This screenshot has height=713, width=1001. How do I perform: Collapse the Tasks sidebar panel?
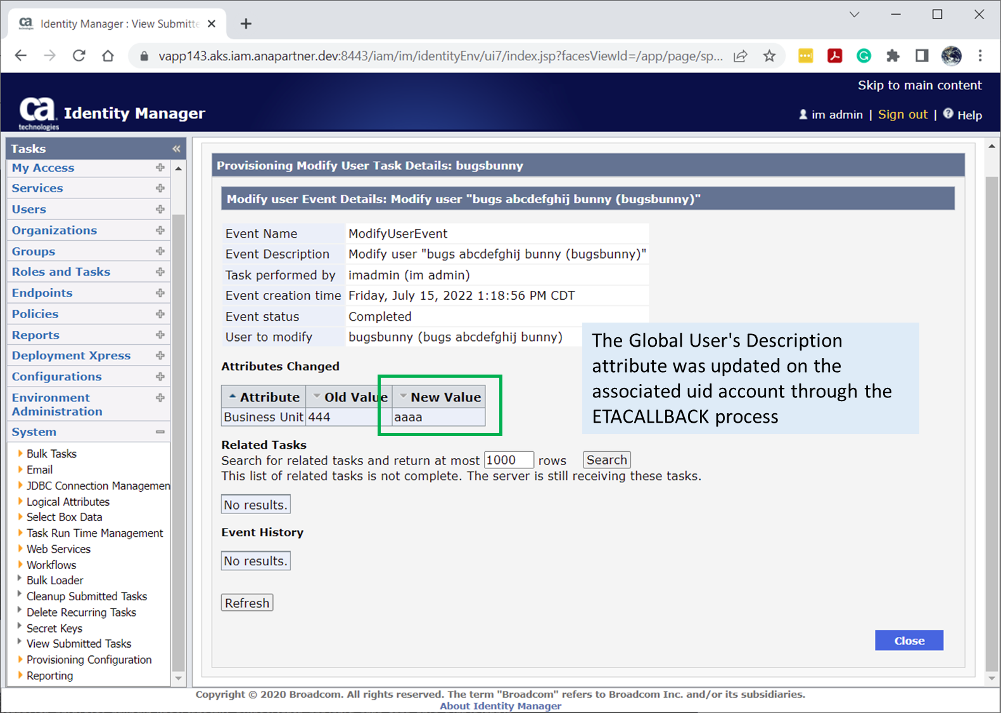point(176,149)
